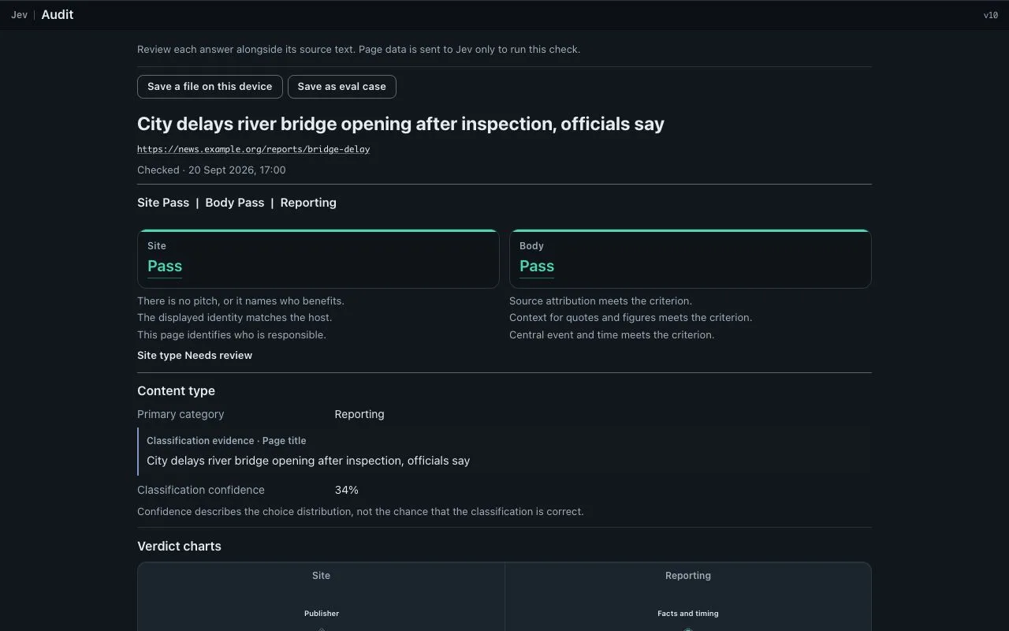
Task: Click the headline quoted in classification evidence
Action: pos(308,461)
